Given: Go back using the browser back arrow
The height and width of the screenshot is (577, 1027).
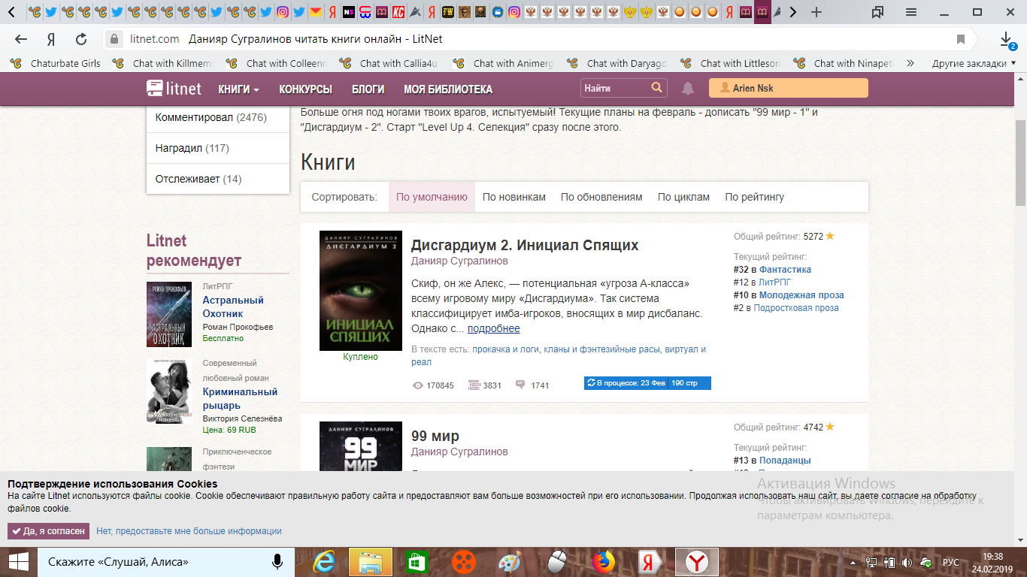Looking at the screenshot, I should pyautogui.click(x=21, y=39).
